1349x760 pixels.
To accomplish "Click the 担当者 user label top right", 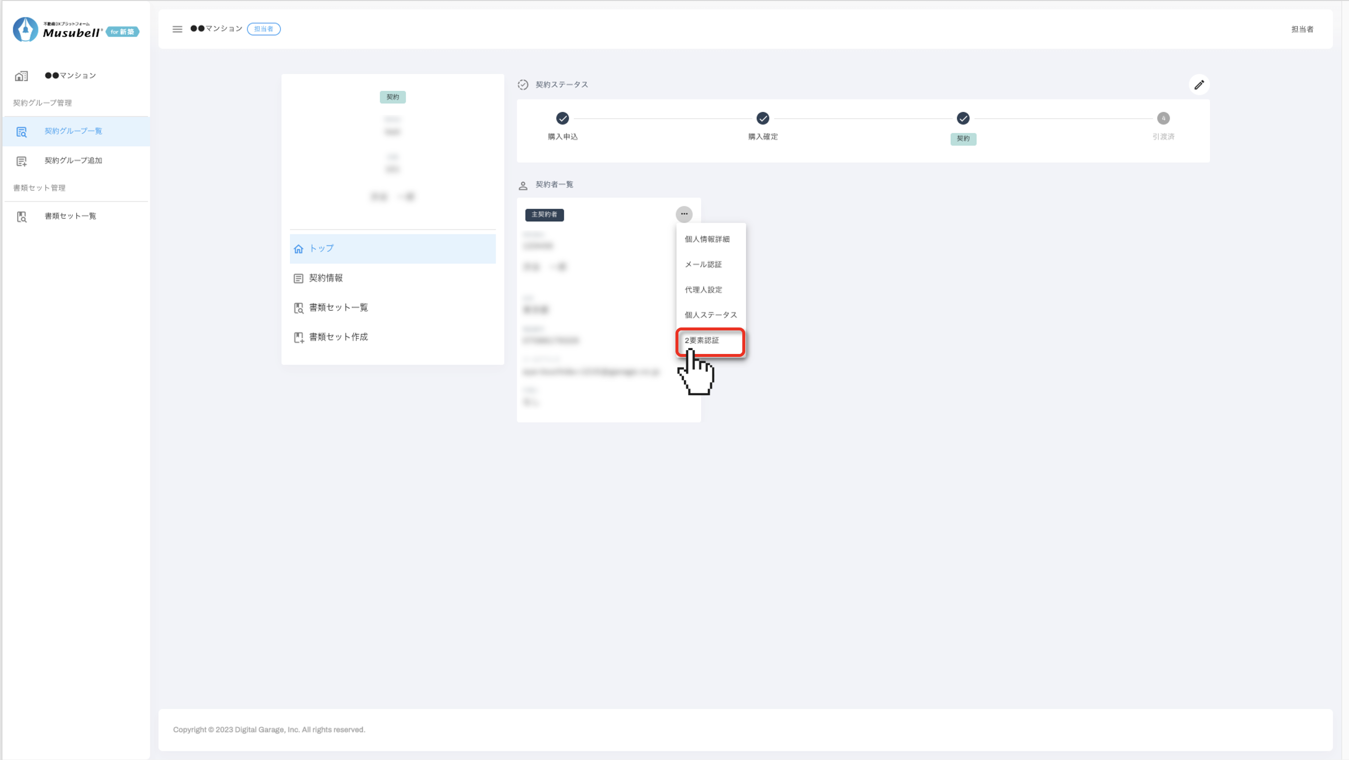I will click(x=1302, y=29).
